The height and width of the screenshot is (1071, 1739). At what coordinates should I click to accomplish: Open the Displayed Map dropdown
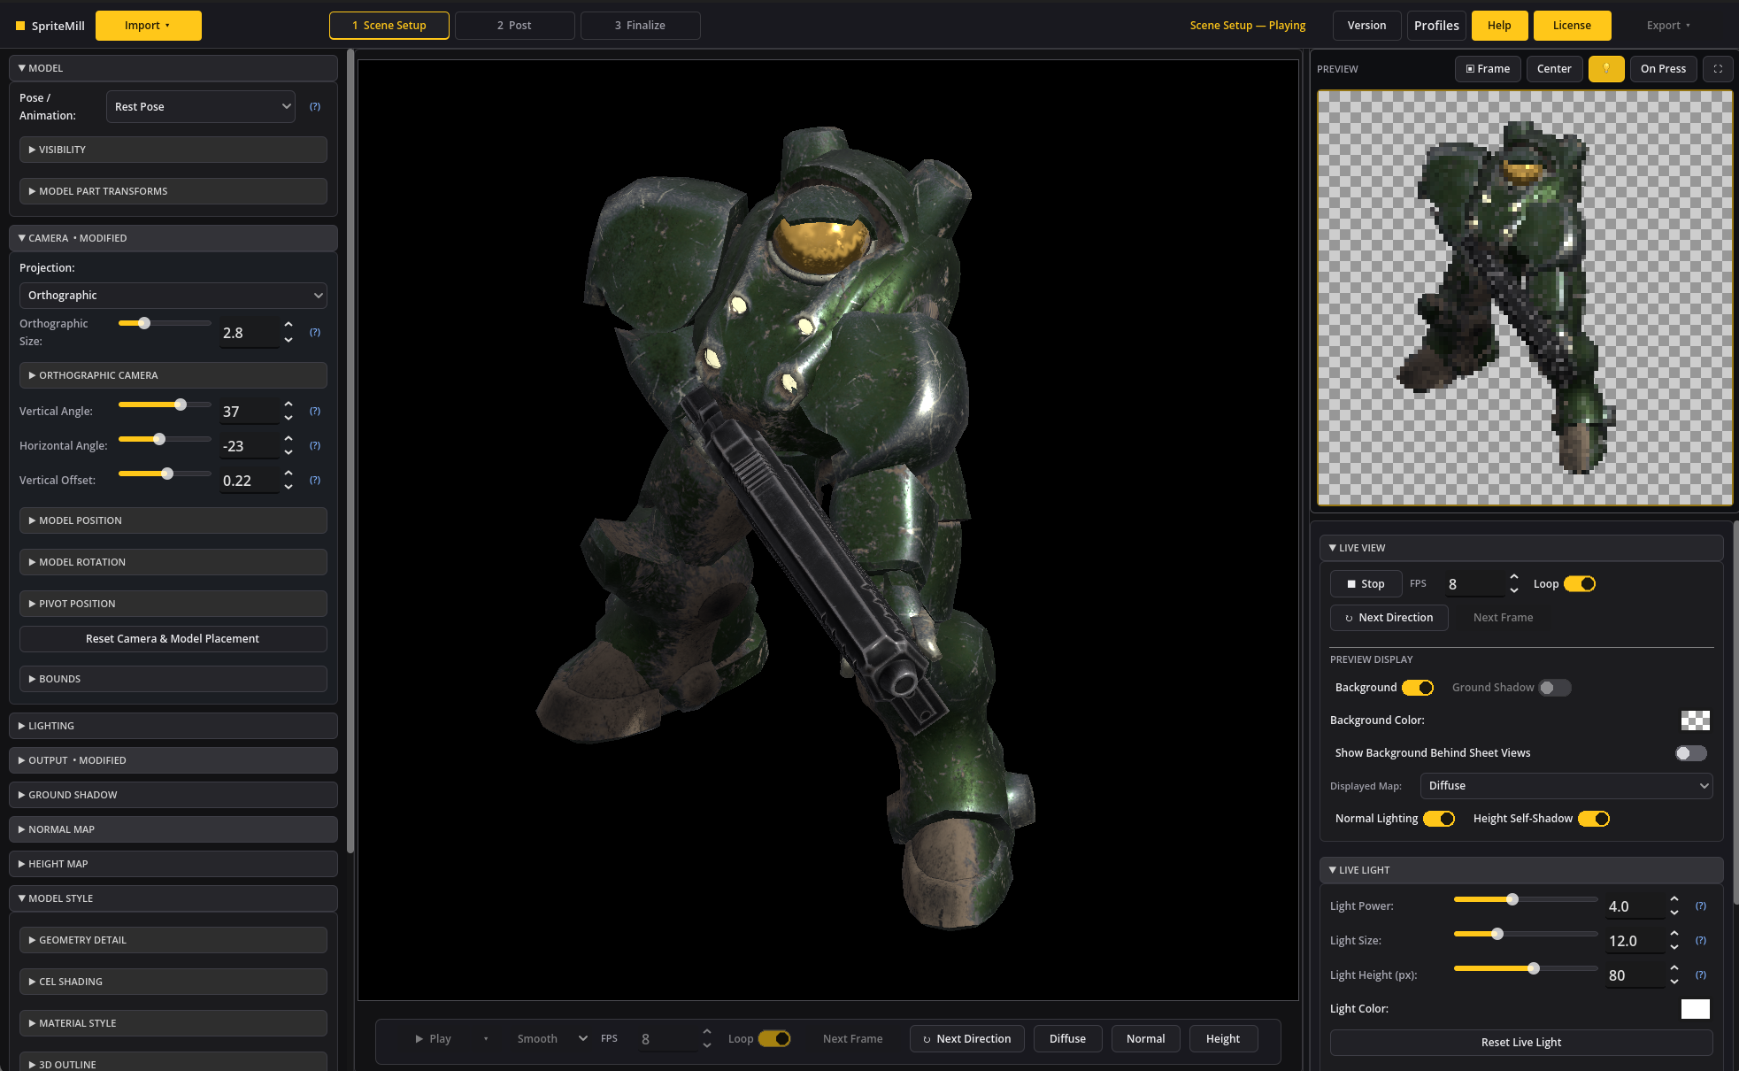1566,786
